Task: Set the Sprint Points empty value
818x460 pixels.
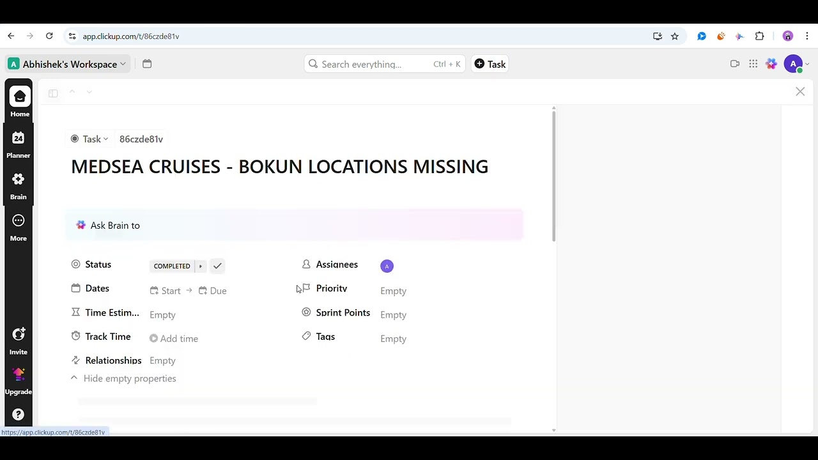Action: click(393, 314)
